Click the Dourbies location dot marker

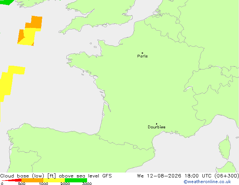pyautogui.click(x=156, y=124)
